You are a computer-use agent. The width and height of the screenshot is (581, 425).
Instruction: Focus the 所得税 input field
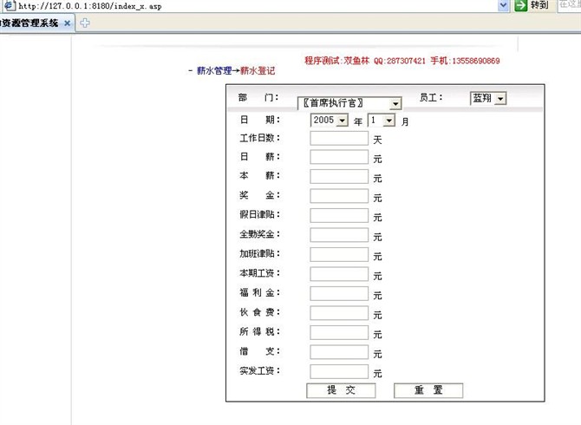[x=339, y=332]
